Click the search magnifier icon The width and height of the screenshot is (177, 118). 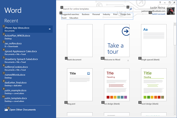pos(131,9)
